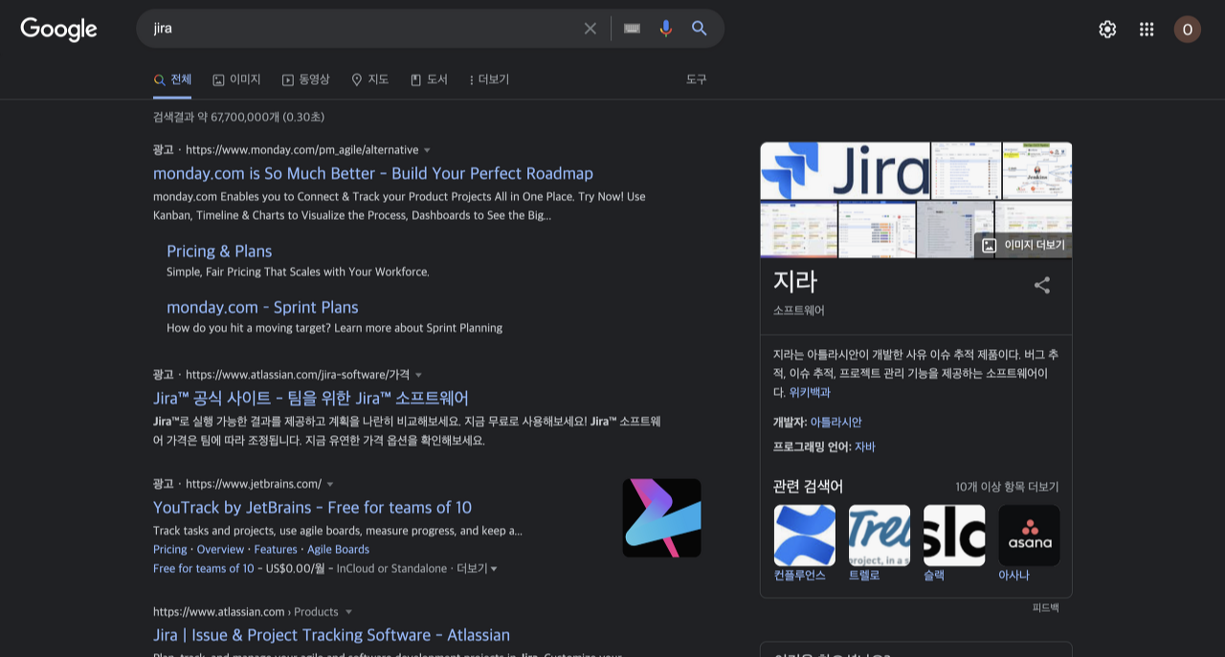The width and height of the screenshot is (1225, 657).
Task: Focus the search input field
Action: (x=364, y=29)
